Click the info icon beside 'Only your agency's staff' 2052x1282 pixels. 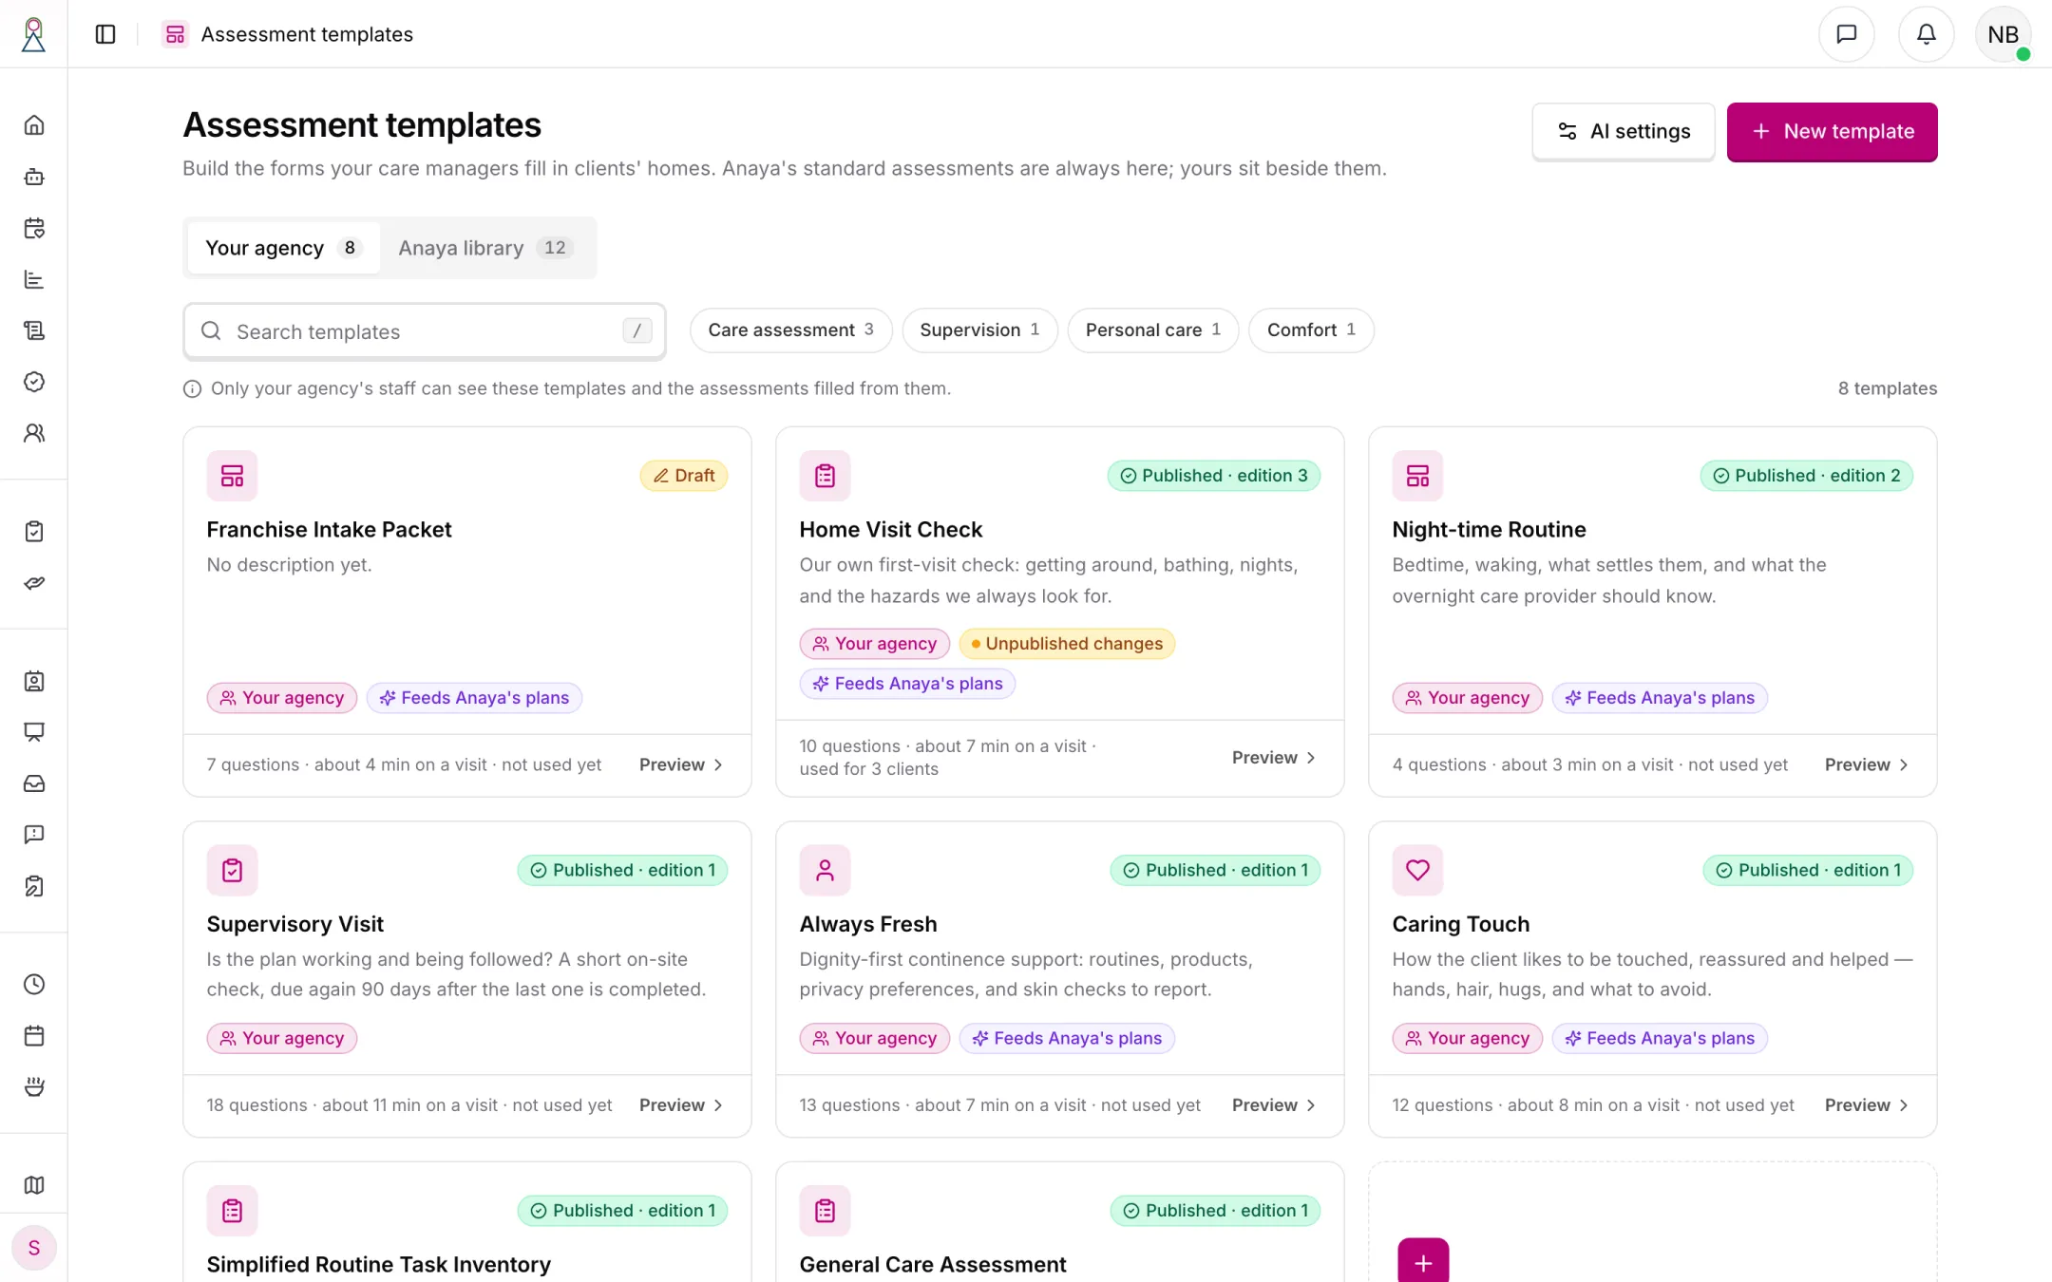click(192, 388)
